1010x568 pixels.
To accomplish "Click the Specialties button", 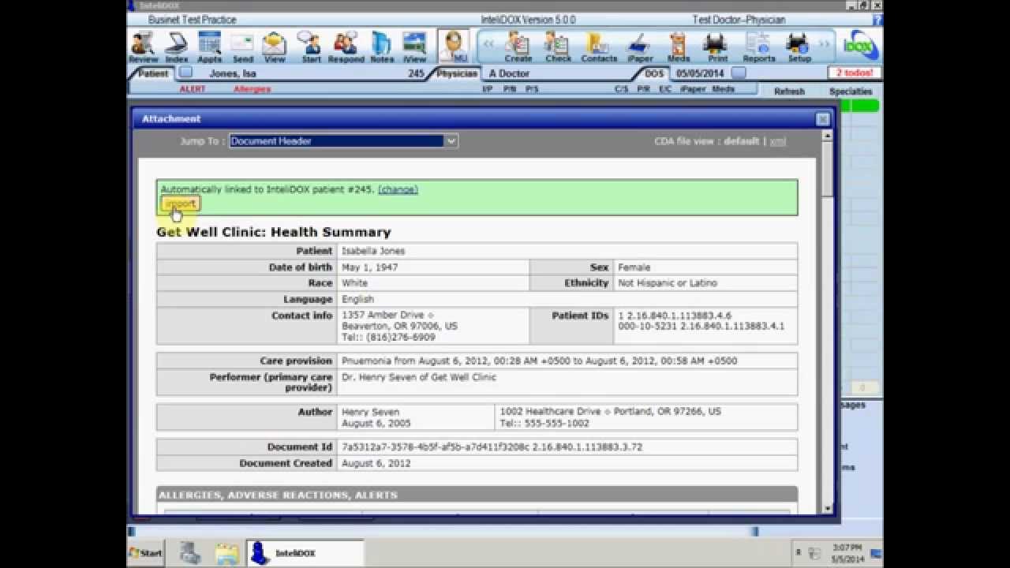I will point(851,92).
